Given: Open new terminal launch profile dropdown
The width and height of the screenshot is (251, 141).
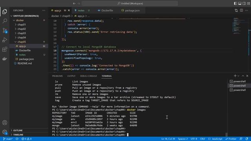Looking at the screenshot, I should tap(238, 76).
